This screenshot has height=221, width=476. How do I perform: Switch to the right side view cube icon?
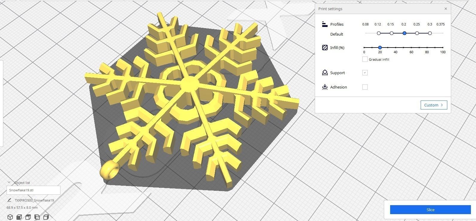coord(46,217)
